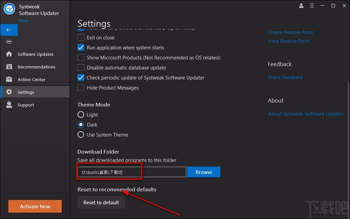Screen dimensions: 350x219
Task: Open the hamburger menu at top right
Action: (312, 5)
